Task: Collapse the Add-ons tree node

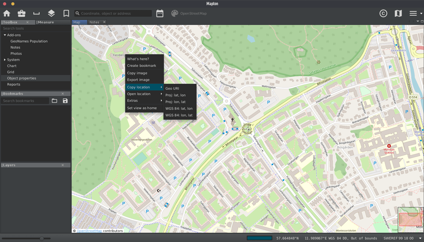Action: point(5,35)
